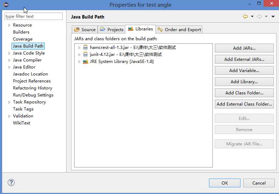Confirm with the OK button
The height and width of the screenshot is (194, 279).
[224, 183]
